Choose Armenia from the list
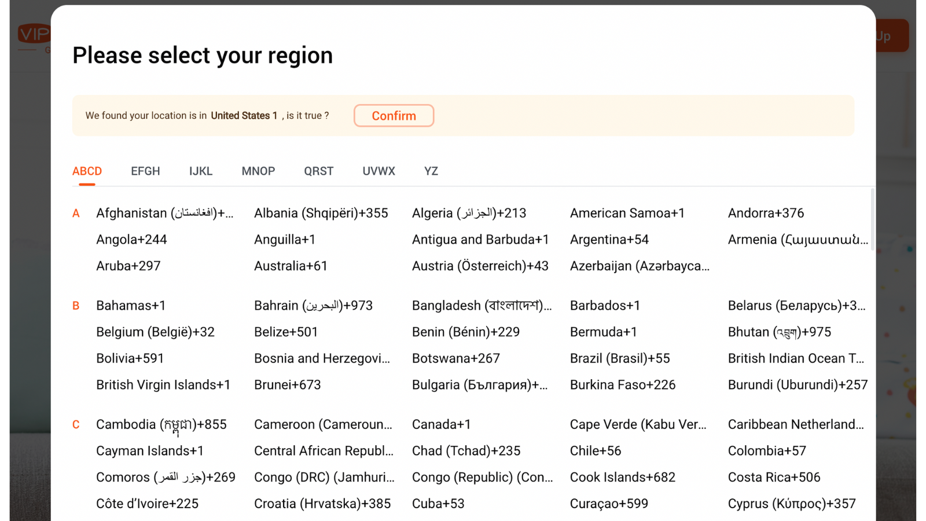 [798, 240]
